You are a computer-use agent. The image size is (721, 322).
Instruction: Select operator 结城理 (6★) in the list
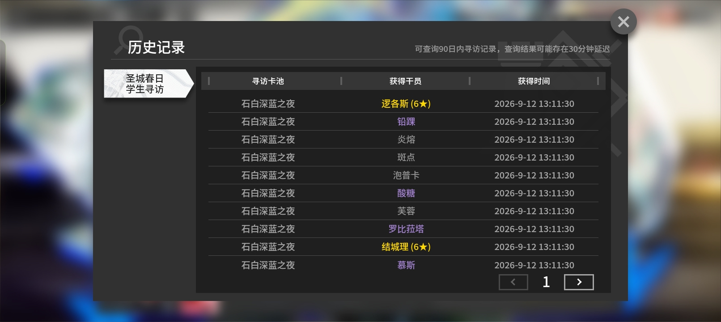[406, 247]
